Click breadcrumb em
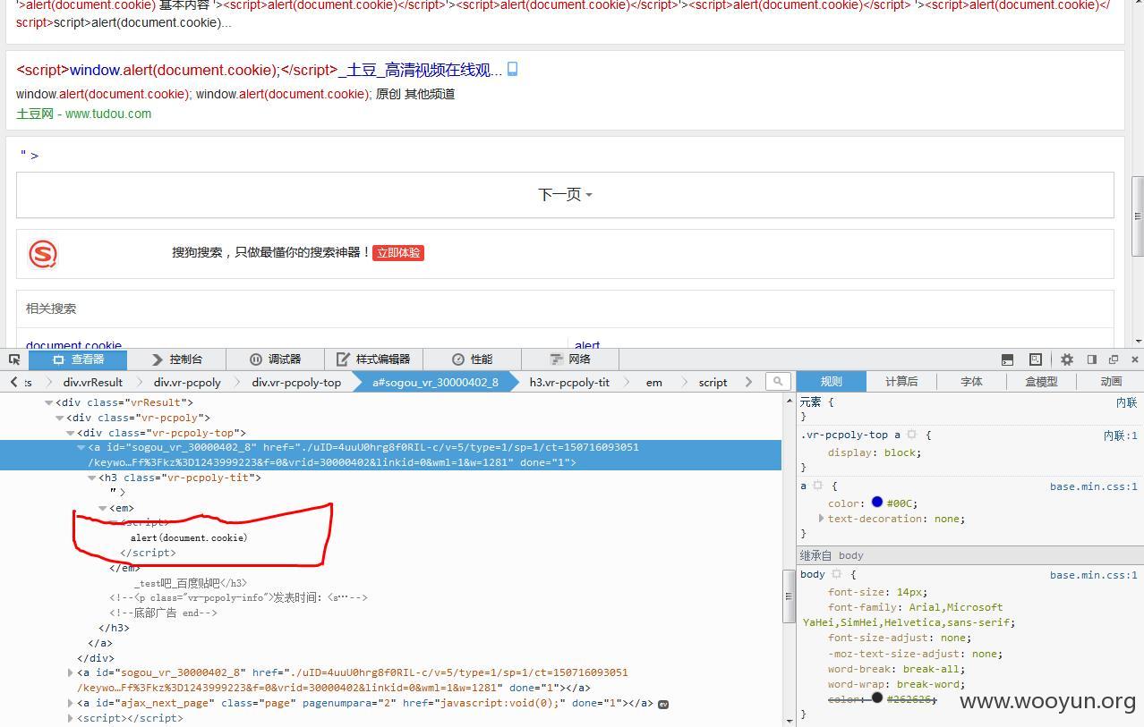 point(654,382)
